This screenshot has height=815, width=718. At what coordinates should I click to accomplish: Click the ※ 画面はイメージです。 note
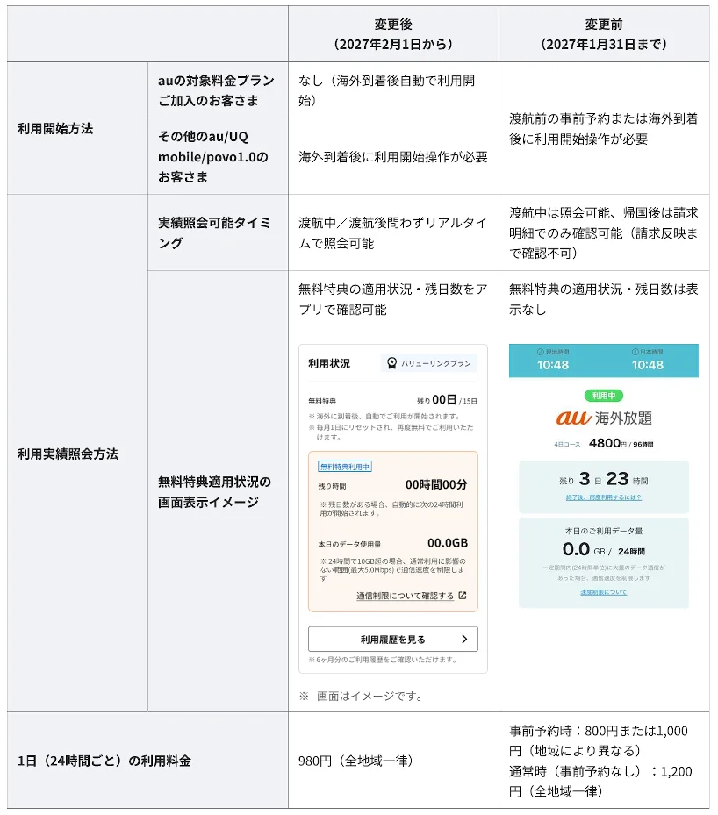[361, 696]
